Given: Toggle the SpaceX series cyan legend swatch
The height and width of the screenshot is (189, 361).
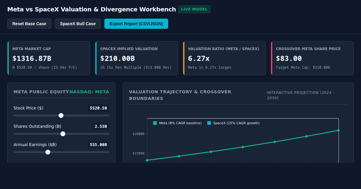Looking at the screenshot, I should [209, 123].
